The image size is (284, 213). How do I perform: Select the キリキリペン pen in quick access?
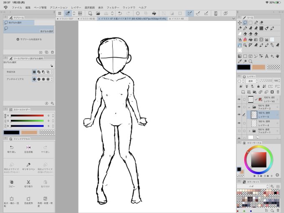[x=28, y=166]
